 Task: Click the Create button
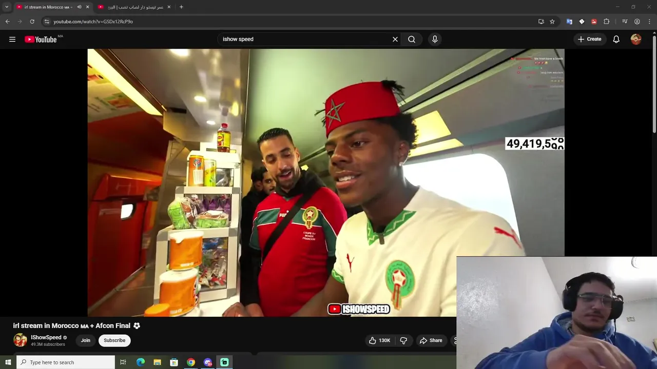589,39
